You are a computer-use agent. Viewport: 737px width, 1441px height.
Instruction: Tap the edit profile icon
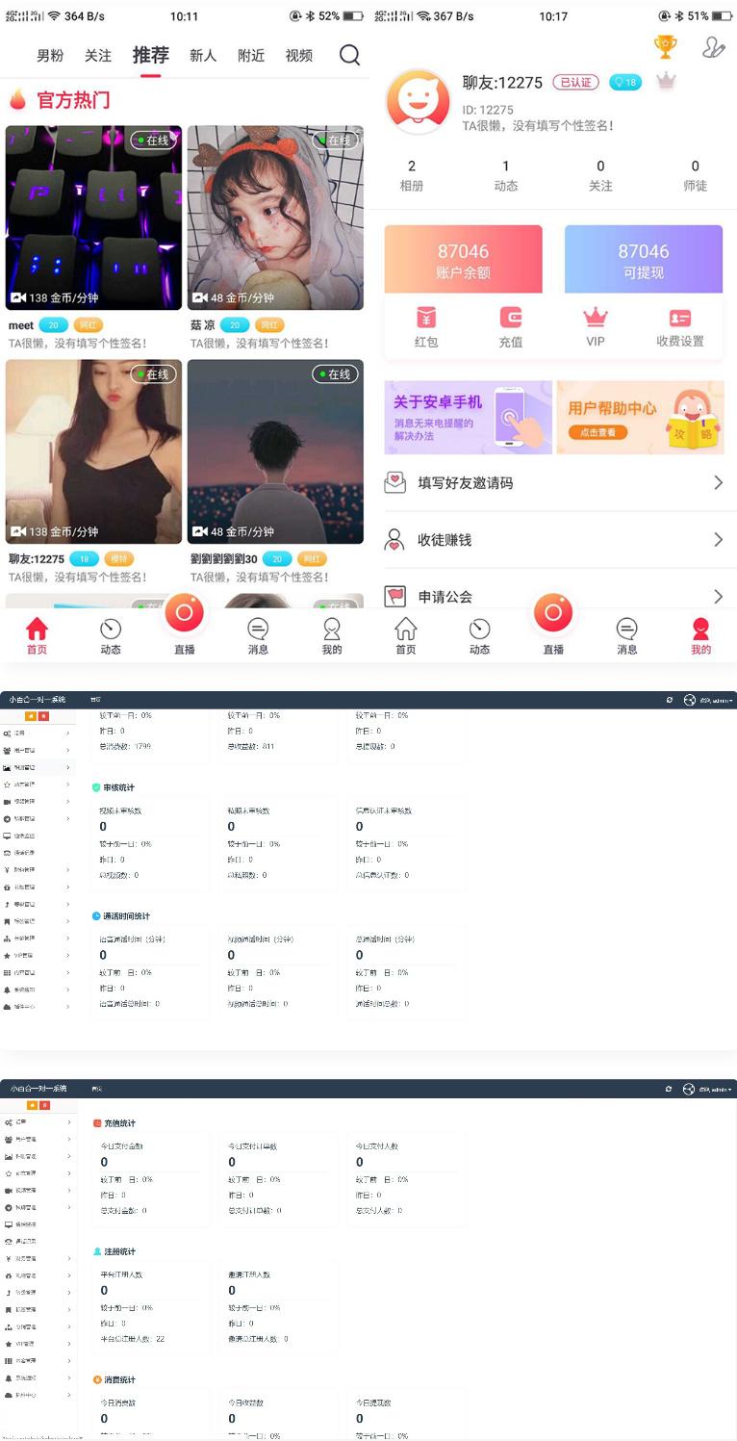pyautogui.click(x=712, y=47)
